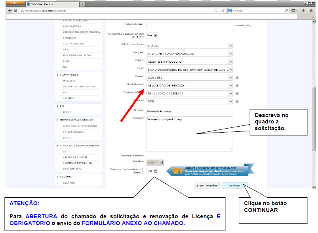Click the Continuar button
Screen dimensions: 318x233
click(x=234, y=185)
